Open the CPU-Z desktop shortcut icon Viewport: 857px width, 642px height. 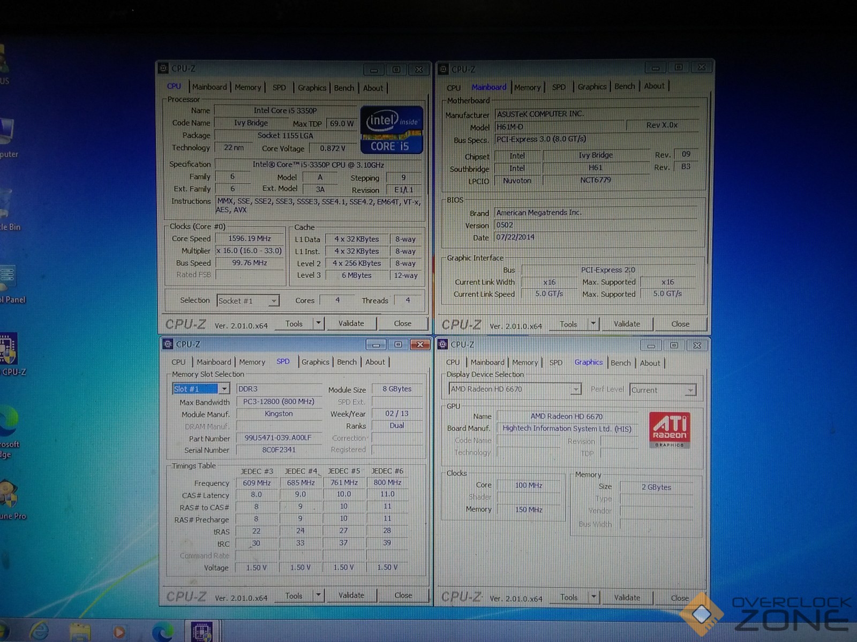[x=9, y=354]
